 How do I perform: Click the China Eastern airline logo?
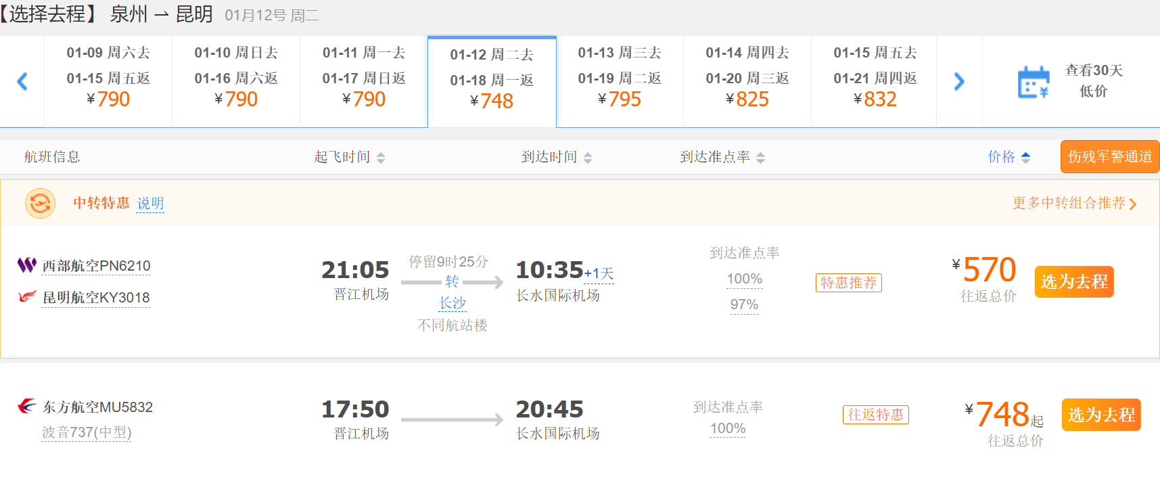click(x=26, y=406)
